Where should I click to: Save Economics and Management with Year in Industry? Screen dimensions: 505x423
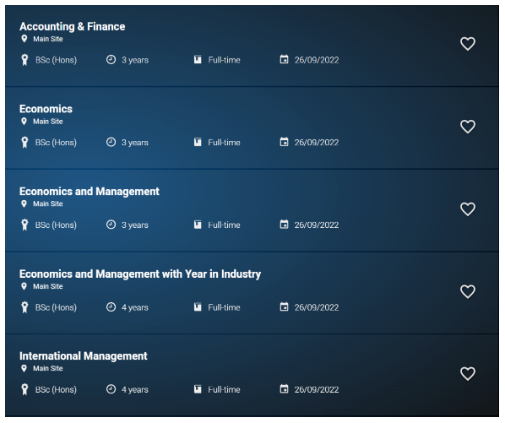pos(468,291)
